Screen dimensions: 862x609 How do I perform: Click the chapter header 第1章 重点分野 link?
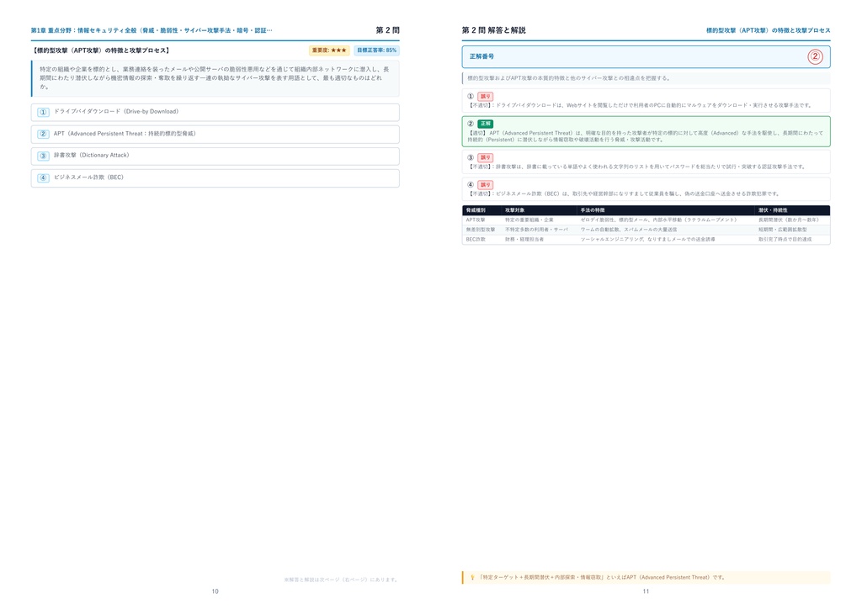[x=152, y=30]
